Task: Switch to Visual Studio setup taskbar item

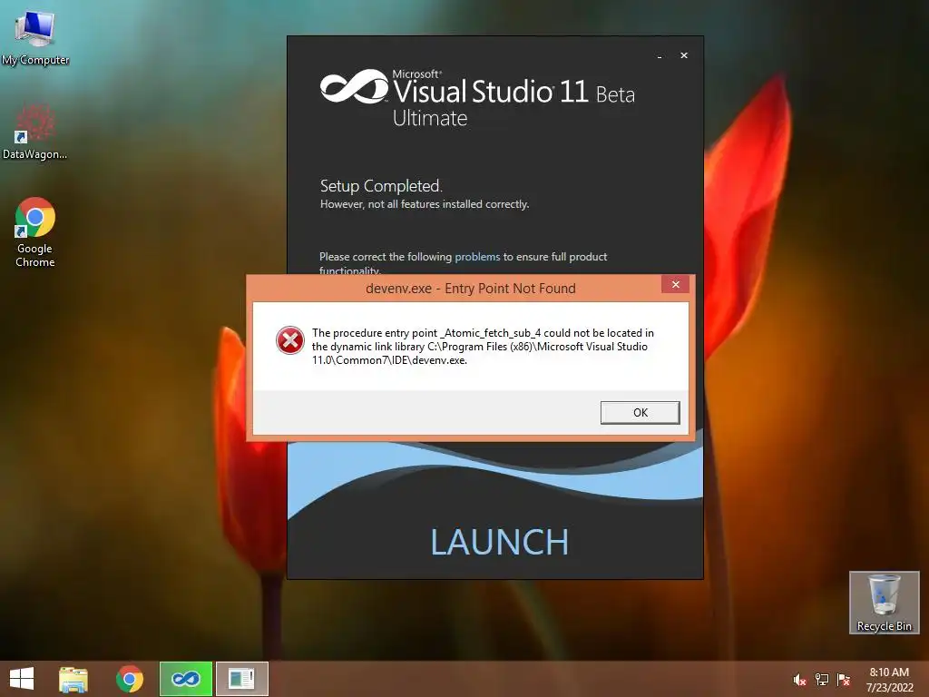Action: pyautogui.click(x=186, y=679)
